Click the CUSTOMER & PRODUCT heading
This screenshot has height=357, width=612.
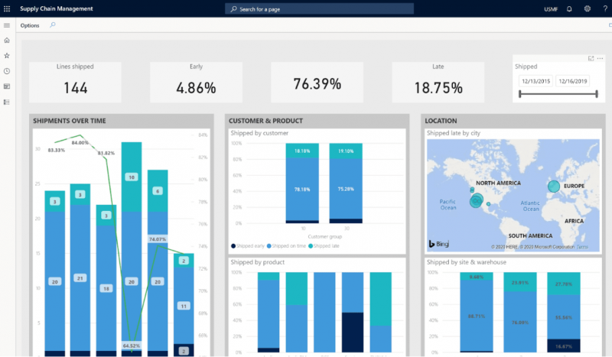click(265, 121)
